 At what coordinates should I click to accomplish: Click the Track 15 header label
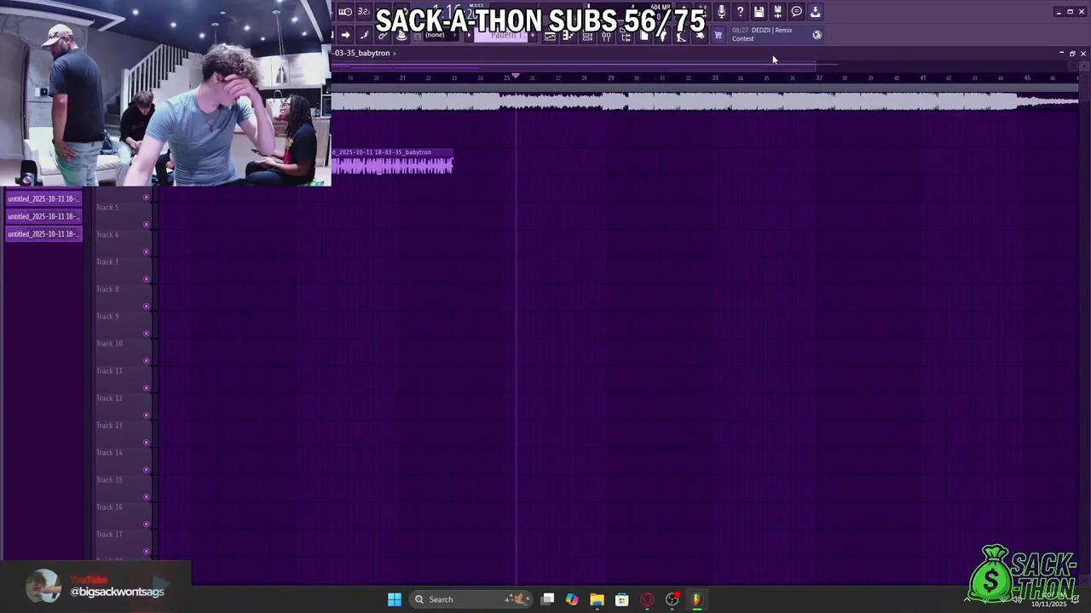(x=109, y=480)
